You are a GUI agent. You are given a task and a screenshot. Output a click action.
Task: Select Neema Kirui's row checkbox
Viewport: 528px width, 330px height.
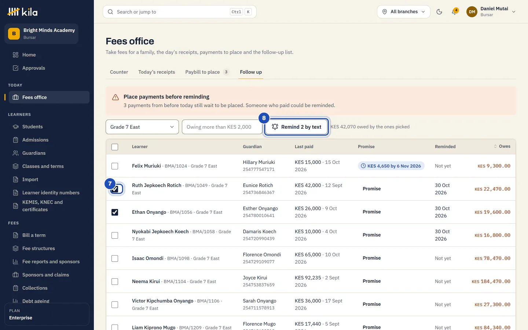(x=115, y=281)
